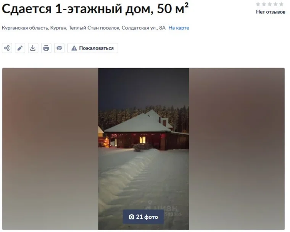Open the snowy house main photo
Image resolution: width=290 pixels, height=232 pixels.
pos(143,149)
